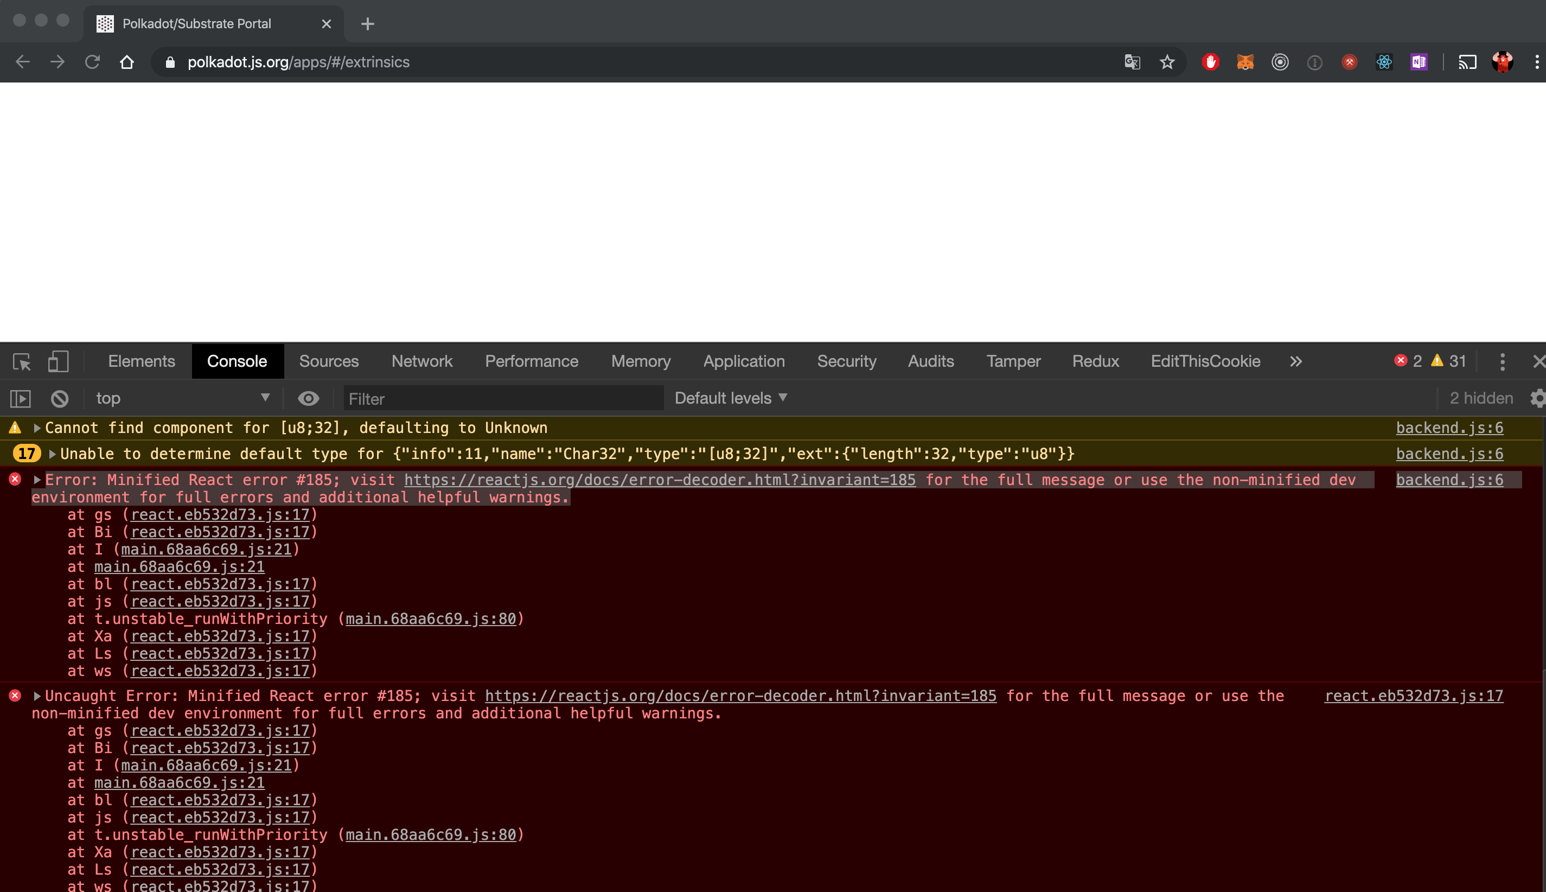Open backend.js:6 source for Unable to determine warning
Screen dimensions: 1546x892
click(x=1449, y=454)
